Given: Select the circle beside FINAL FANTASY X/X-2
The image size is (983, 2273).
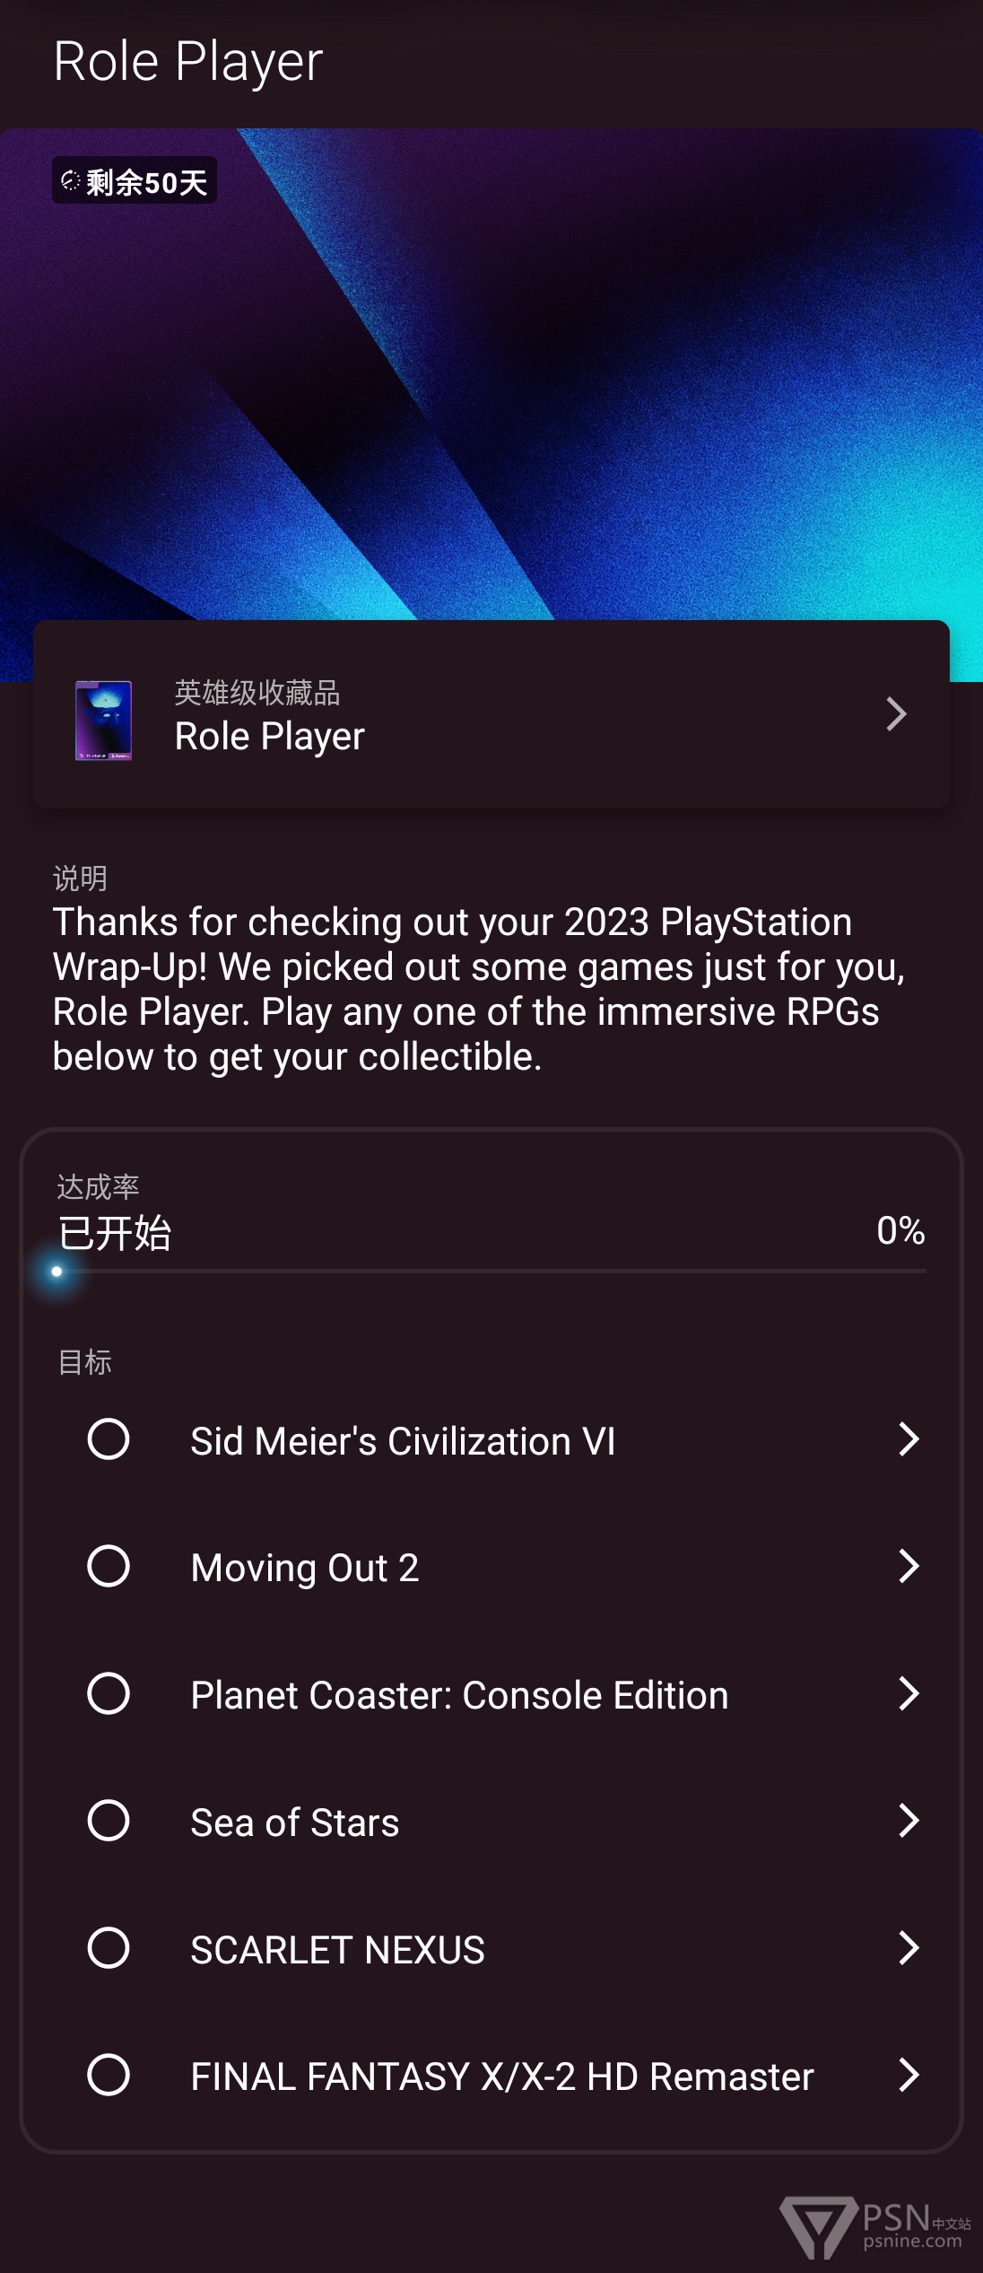Looking at the screenshot, I should (x=109, y=2075).
